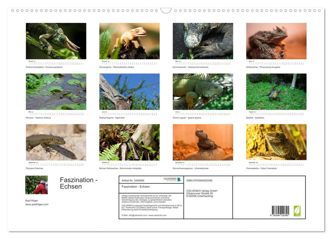Click the Schutzrechte legal notice paragraph
Image resolution: width=332 pixels, height=239 pixels.
coord(147,199)
